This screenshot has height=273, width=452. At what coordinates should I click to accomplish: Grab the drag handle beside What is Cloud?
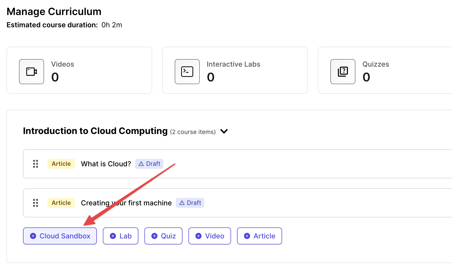tap(36, 164)
